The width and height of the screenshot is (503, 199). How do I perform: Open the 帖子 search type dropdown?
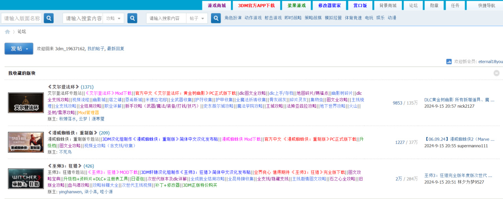(x=197, y=18)
